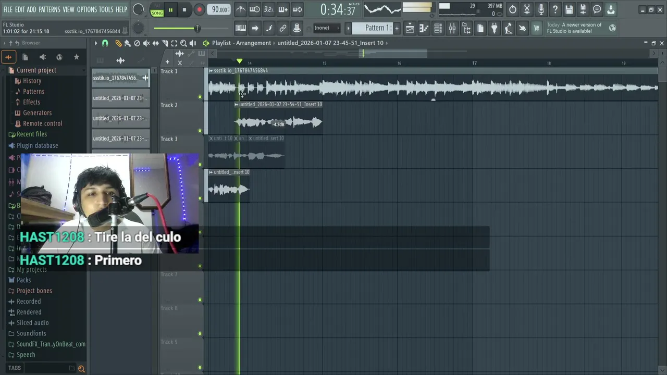Toggle loop recording icon
This screenshot has width=667, height=375.
point(297,9)
